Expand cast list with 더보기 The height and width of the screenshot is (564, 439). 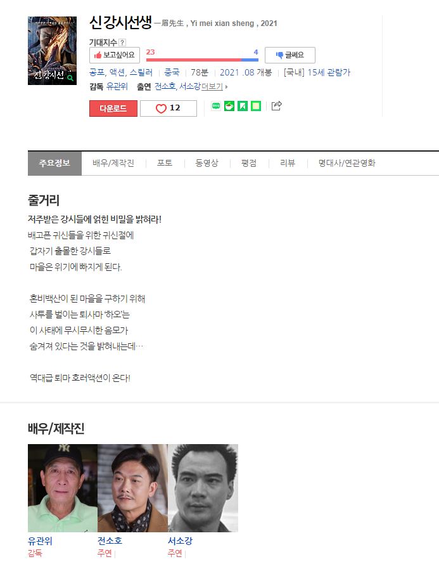tap(214, 86)
